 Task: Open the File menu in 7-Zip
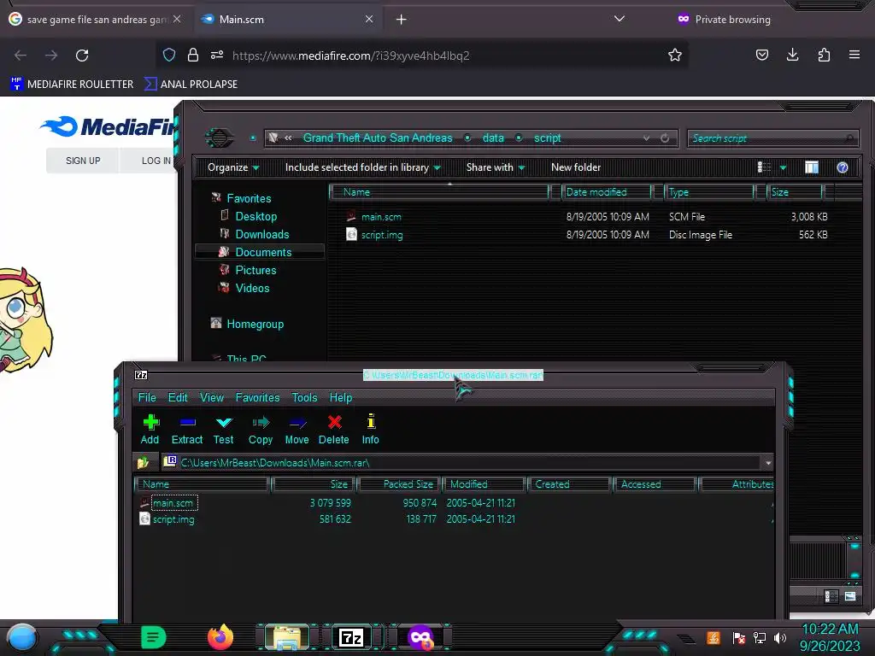(x=147, y=398)
